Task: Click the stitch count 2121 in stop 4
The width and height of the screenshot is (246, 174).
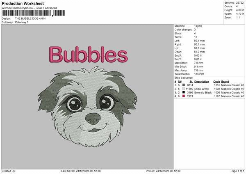Action: [190, 96]
